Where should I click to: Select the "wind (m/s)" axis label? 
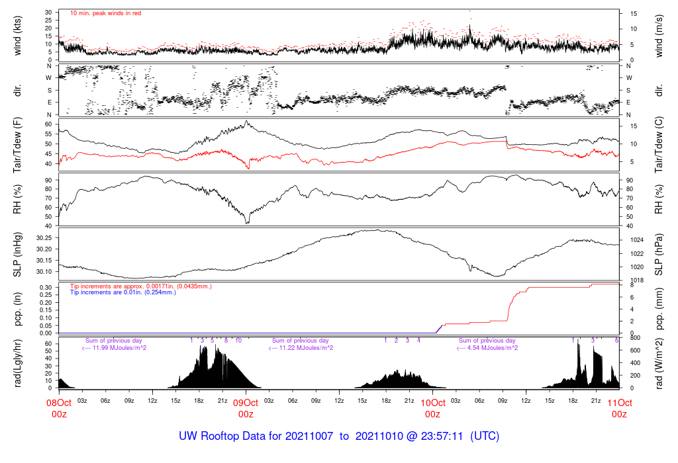[659, 36]
